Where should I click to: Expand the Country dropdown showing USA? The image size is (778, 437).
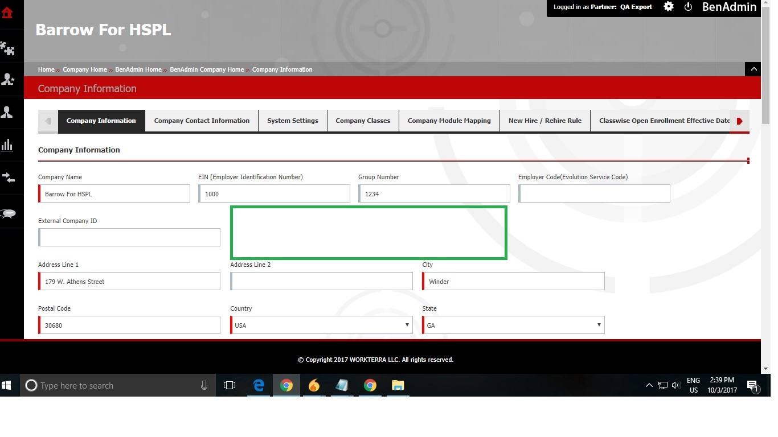click(321, 325)
